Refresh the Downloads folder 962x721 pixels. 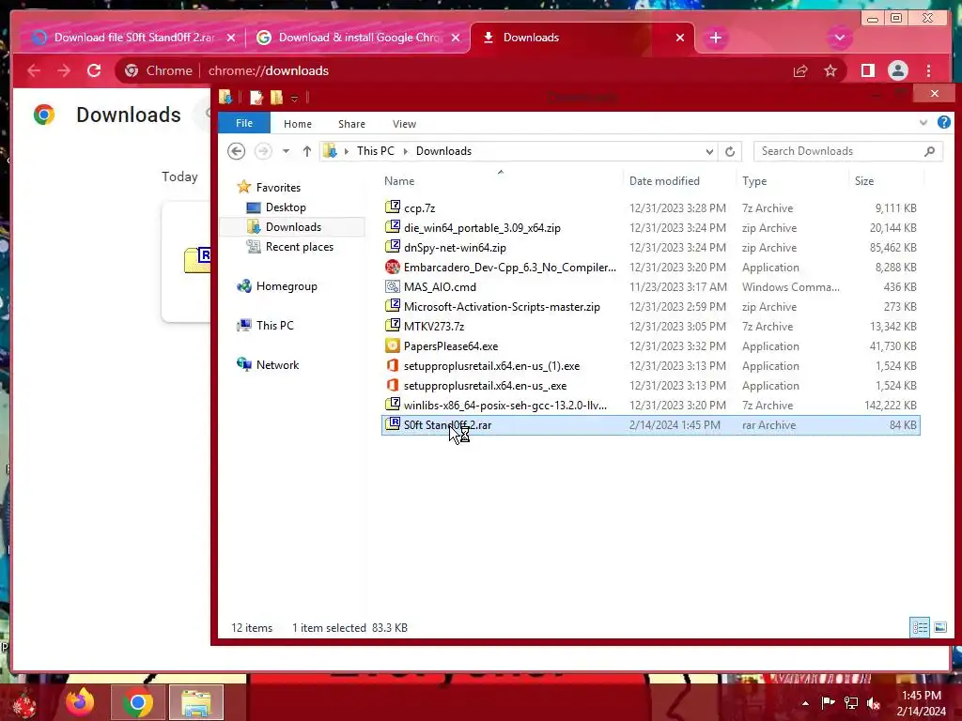point(729,151)
